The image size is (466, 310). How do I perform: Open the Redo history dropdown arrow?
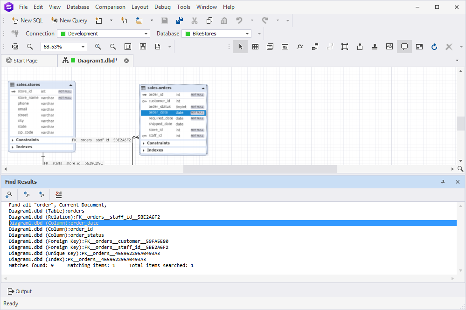tap(278, 21)
